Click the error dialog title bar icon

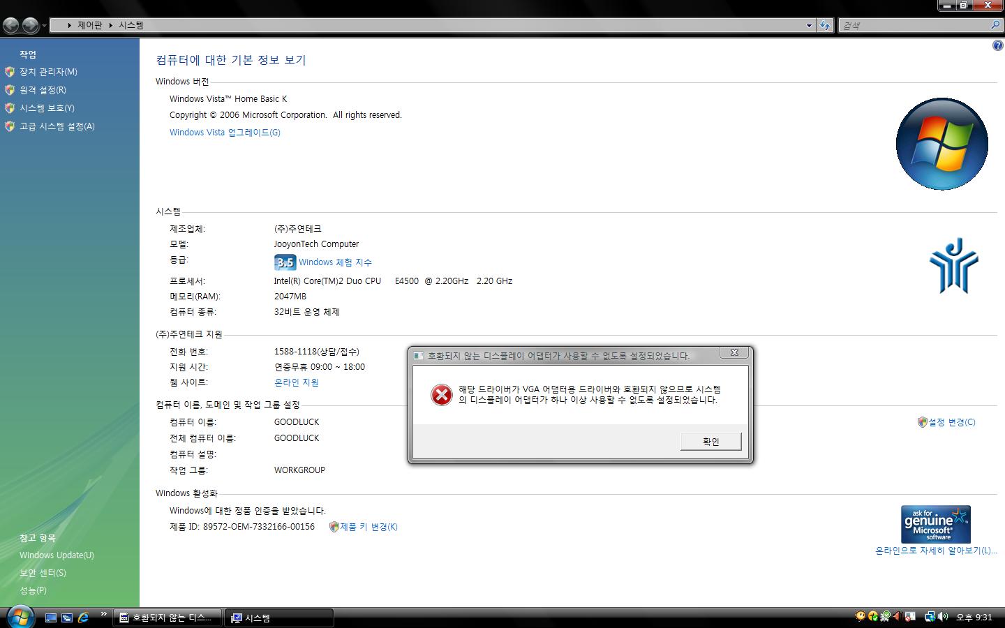[x=418, y=356]
